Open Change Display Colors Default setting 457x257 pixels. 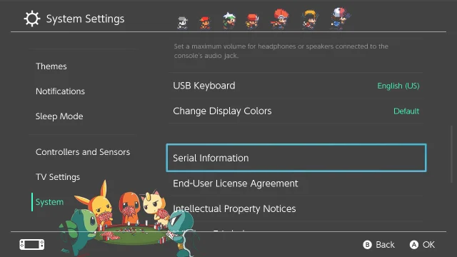(296, 111)
